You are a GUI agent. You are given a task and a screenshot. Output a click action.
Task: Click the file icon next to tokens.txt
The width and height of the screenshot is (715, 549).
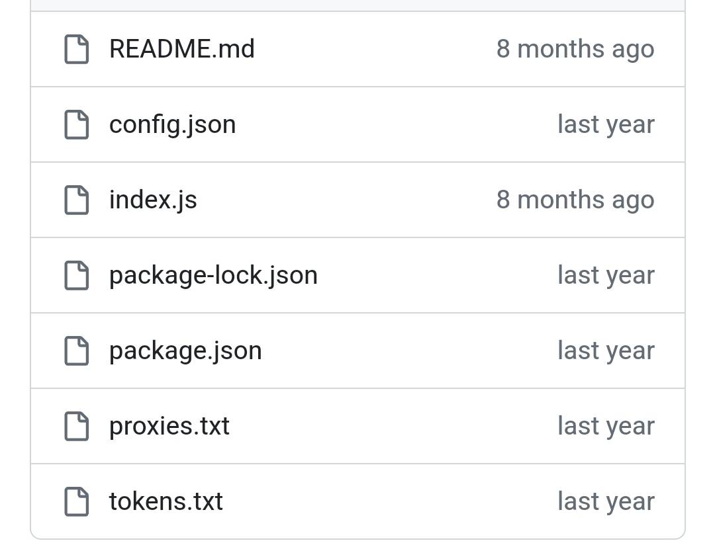(76, 502)
